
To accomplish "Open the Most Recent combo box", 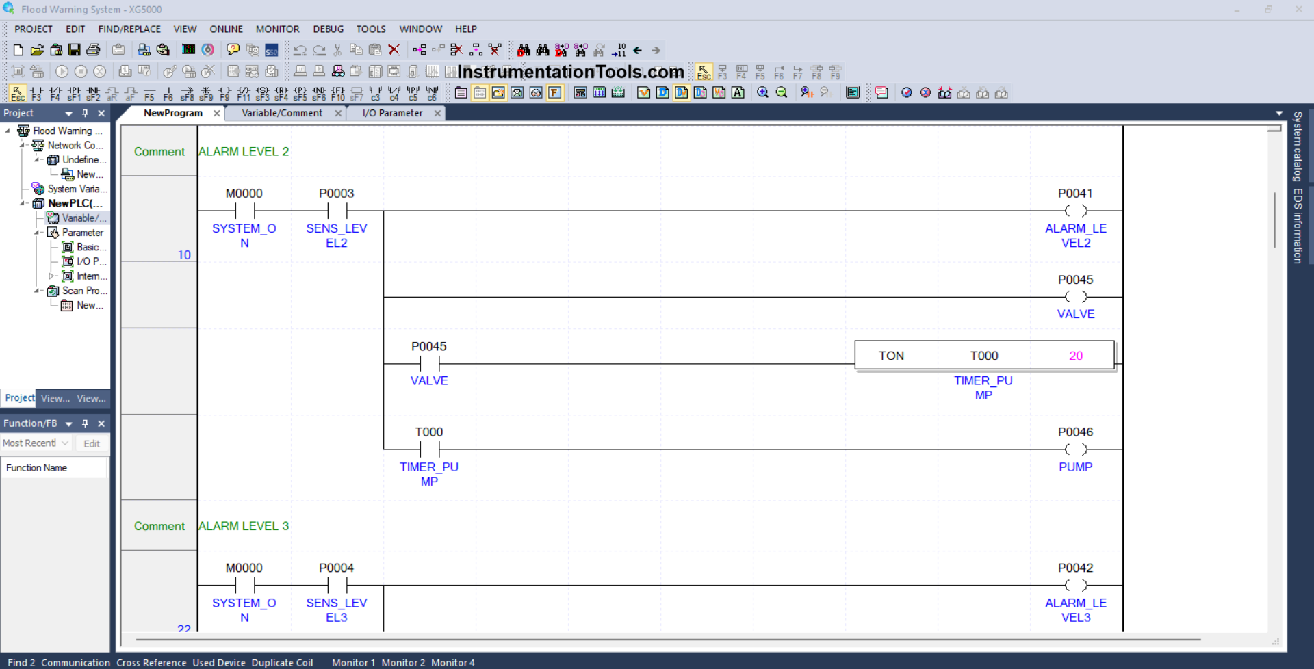I will 36,443.
